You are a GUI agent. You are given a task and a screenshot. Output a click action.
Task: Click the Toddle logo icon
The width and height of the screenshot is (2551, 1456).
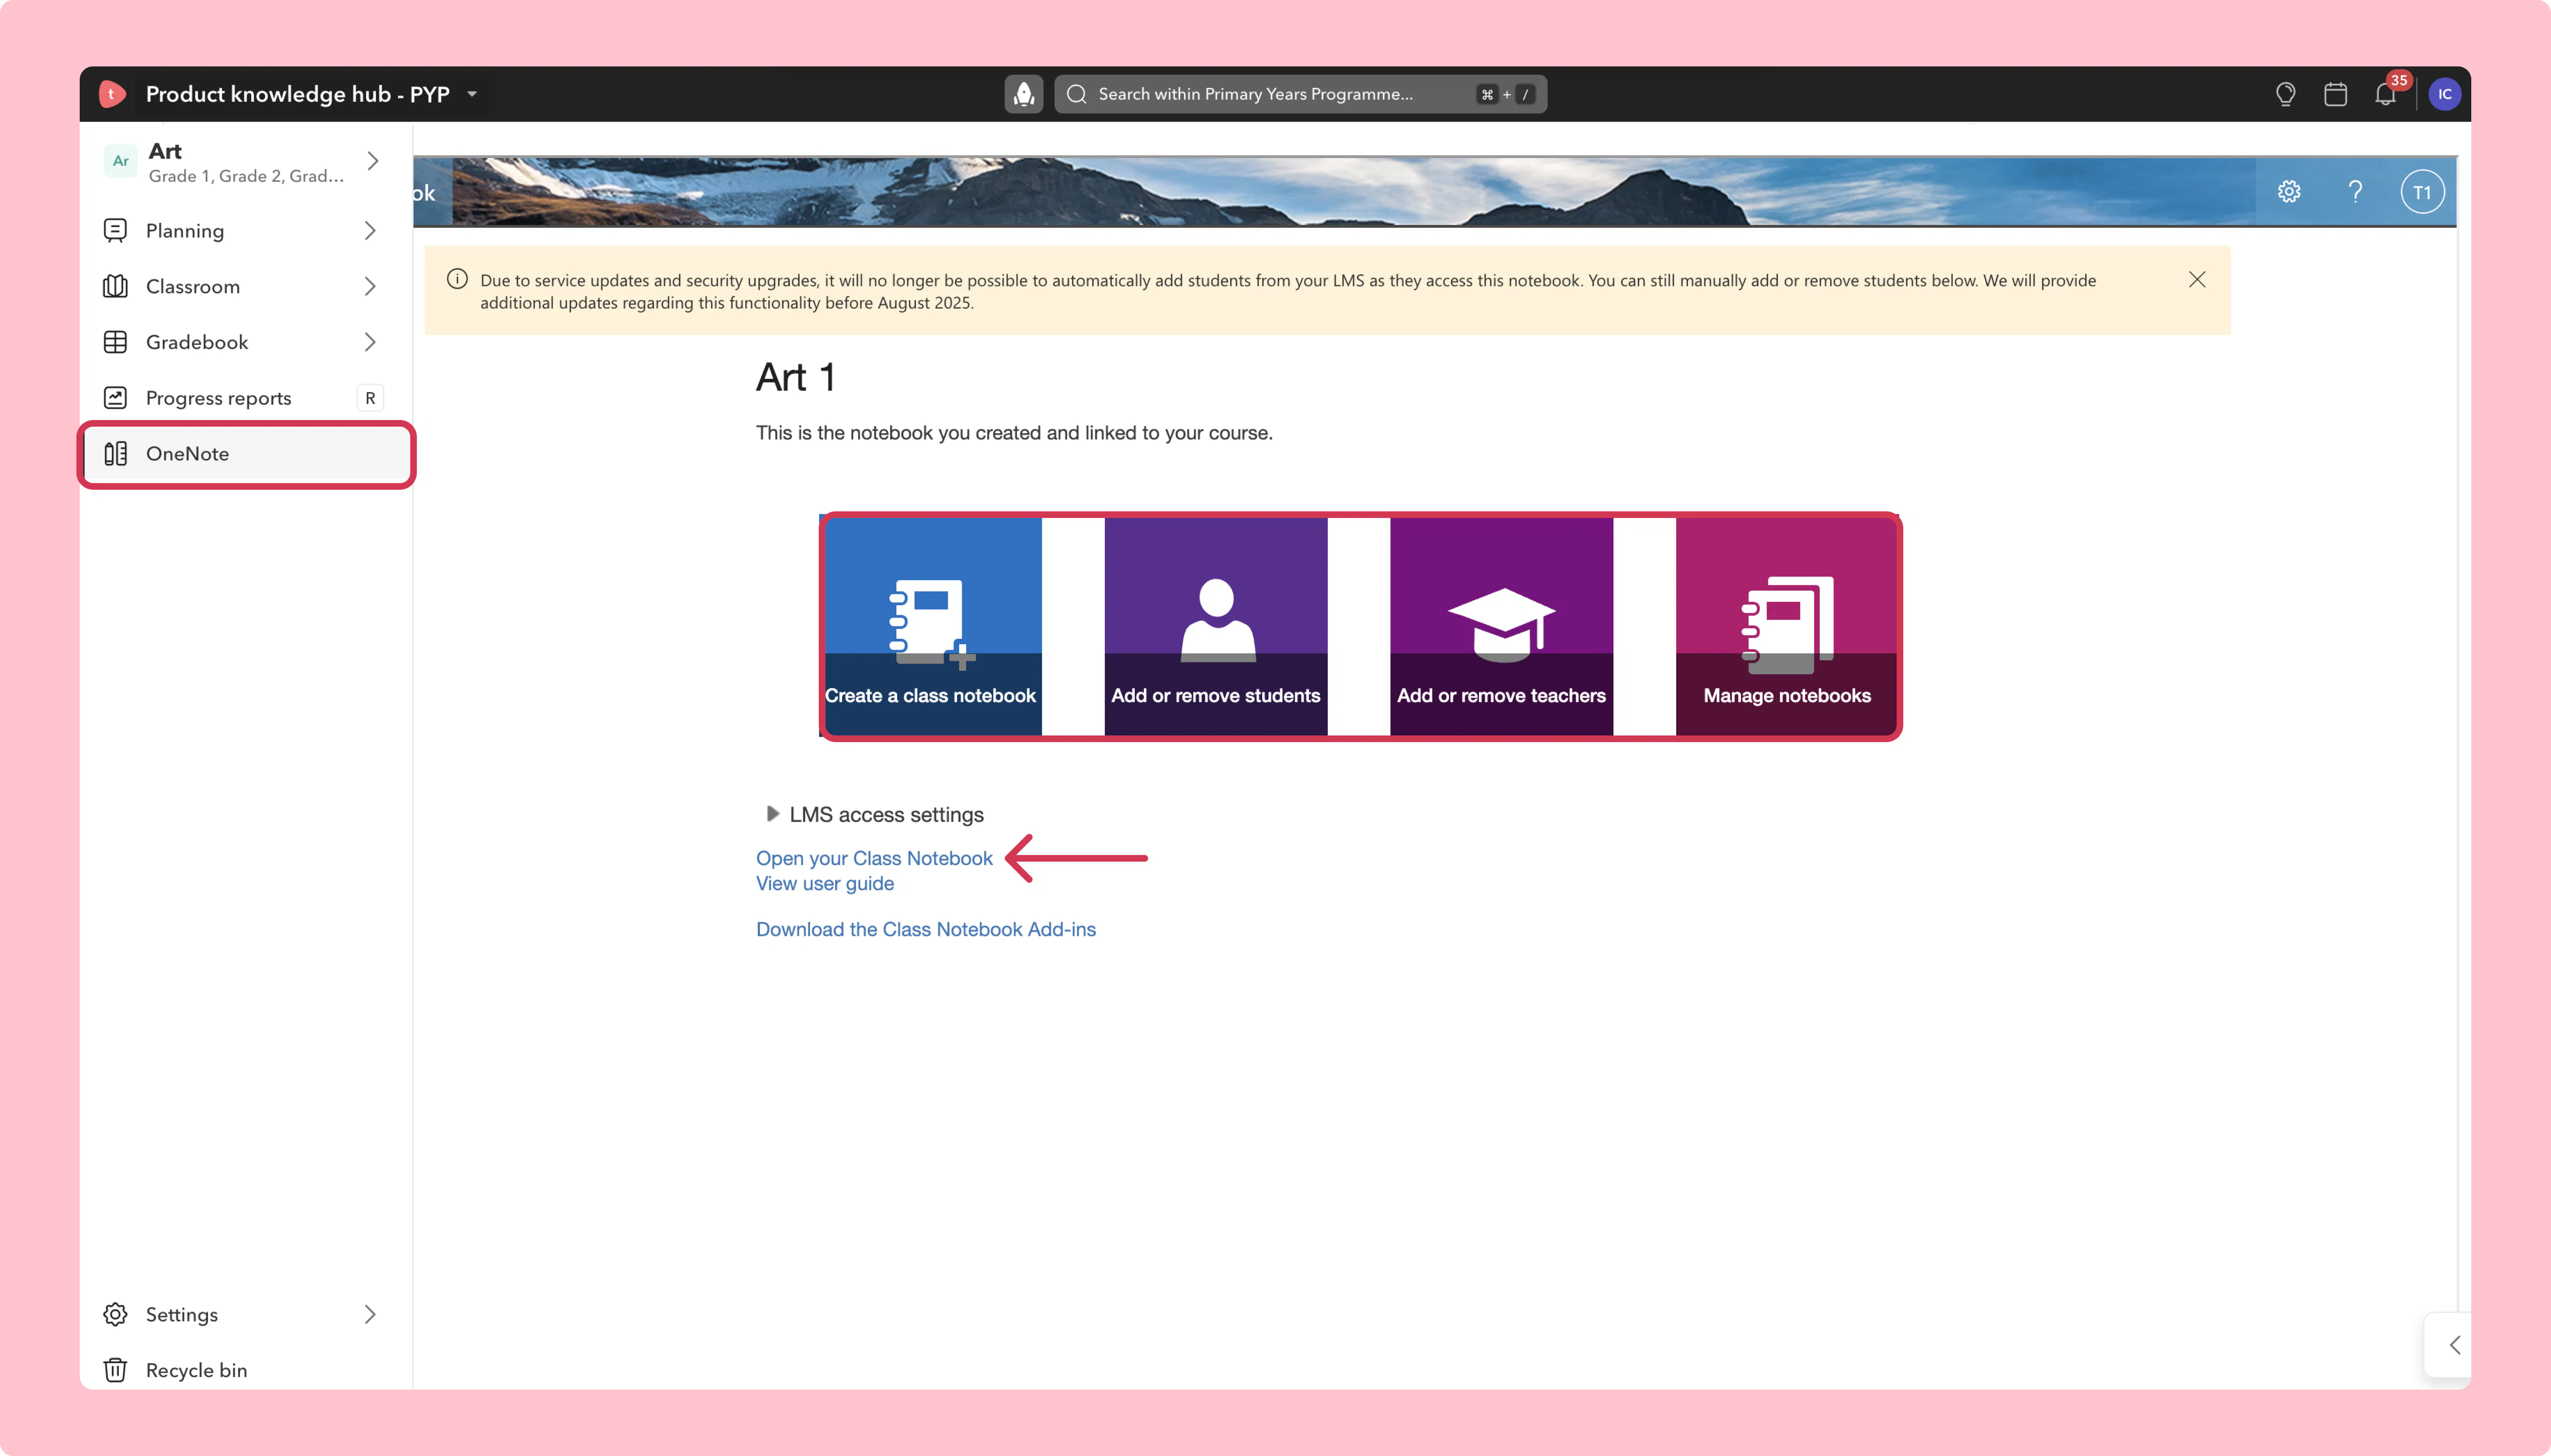coord(112,94)
